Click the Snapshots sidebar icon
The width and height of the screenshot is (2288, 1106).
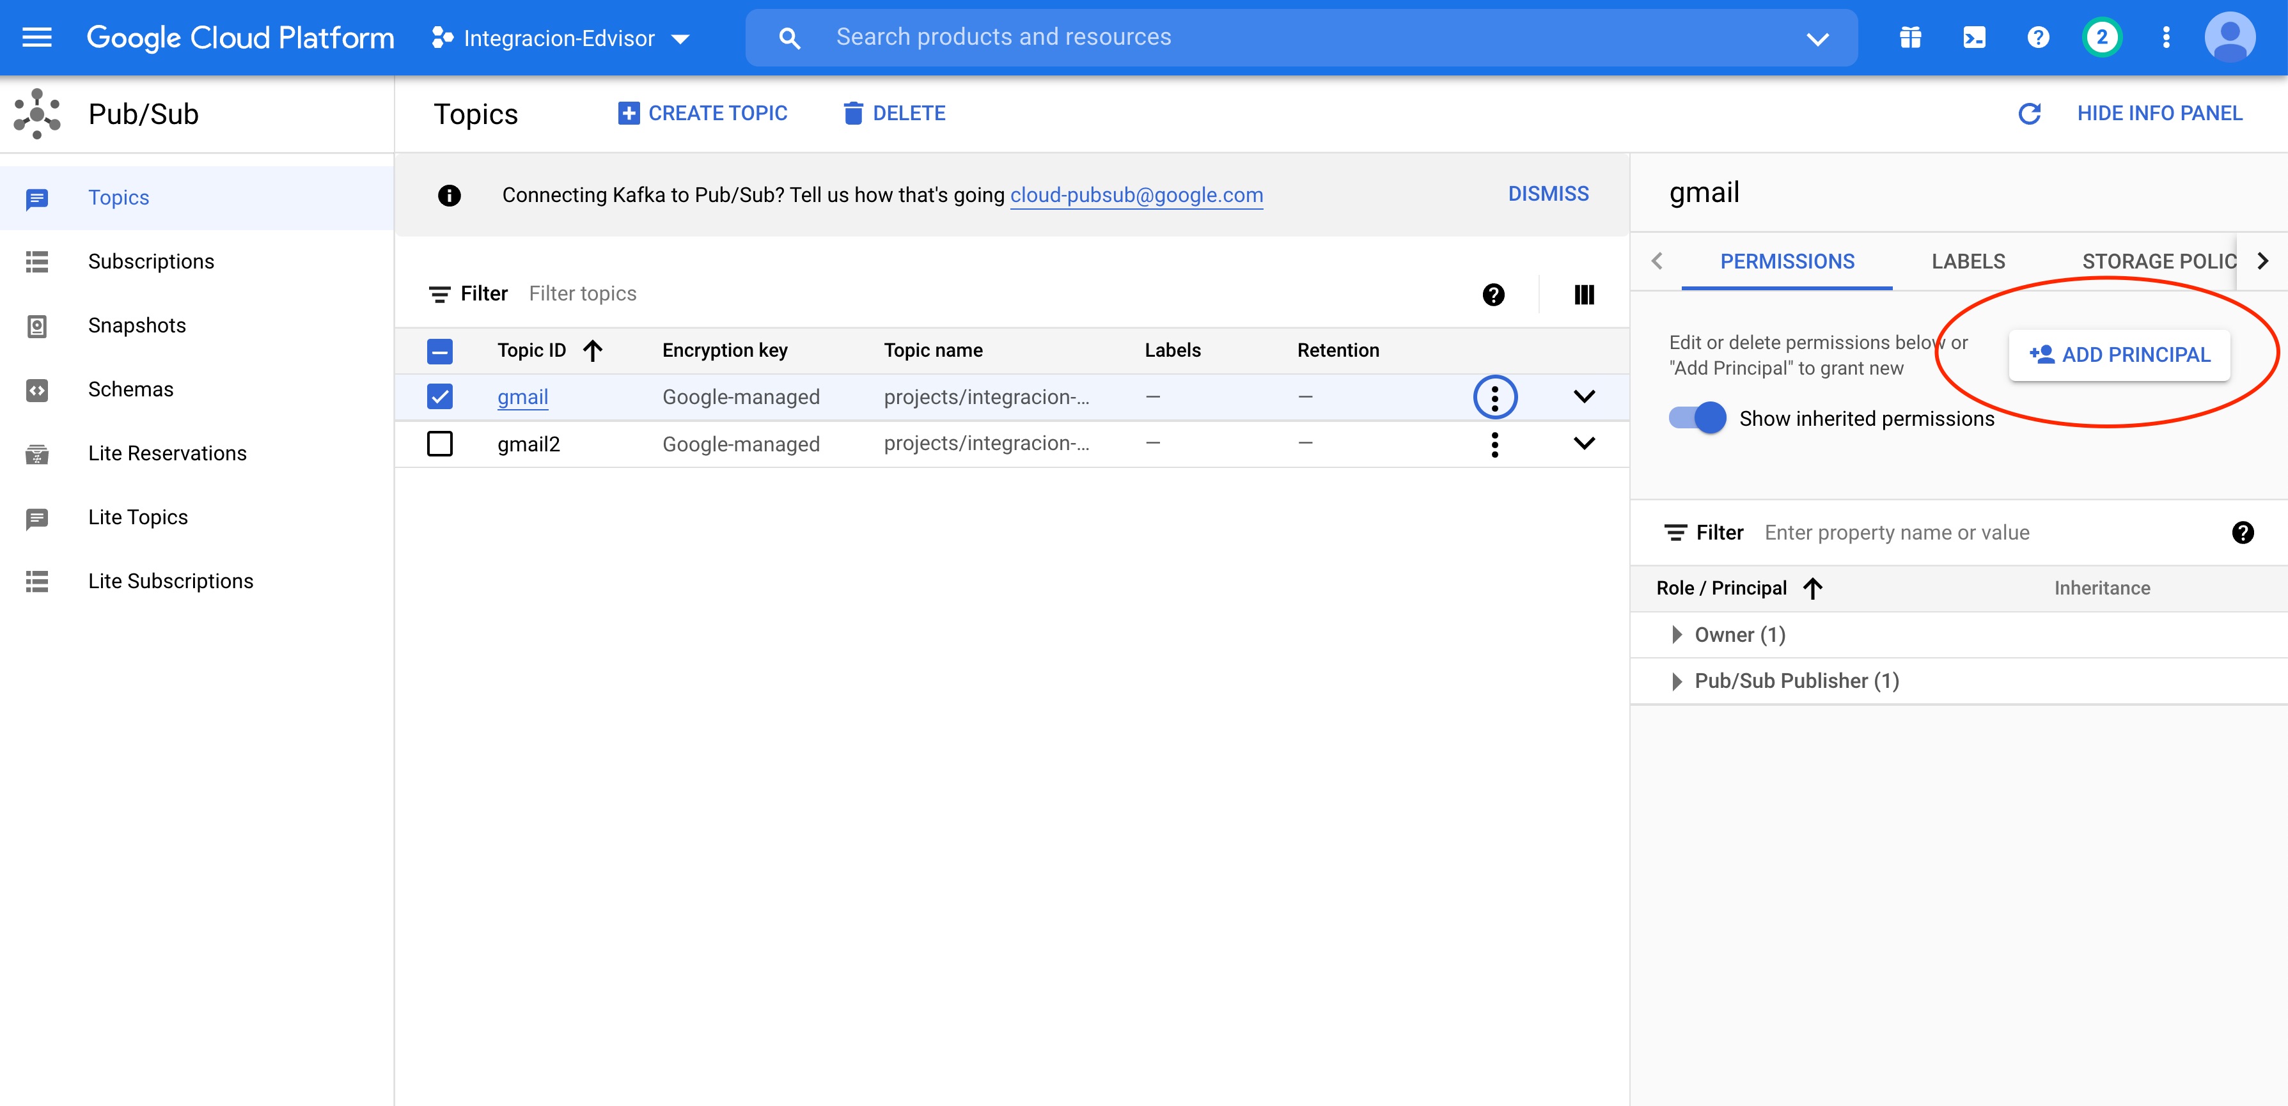click(x=36, y=326)
